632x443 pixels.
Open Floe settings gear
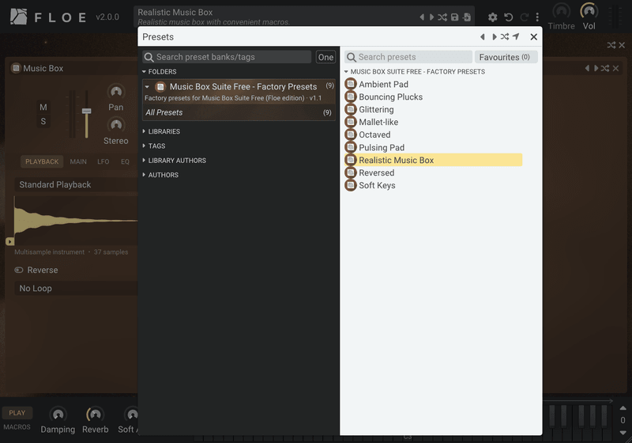click(492, 17)
